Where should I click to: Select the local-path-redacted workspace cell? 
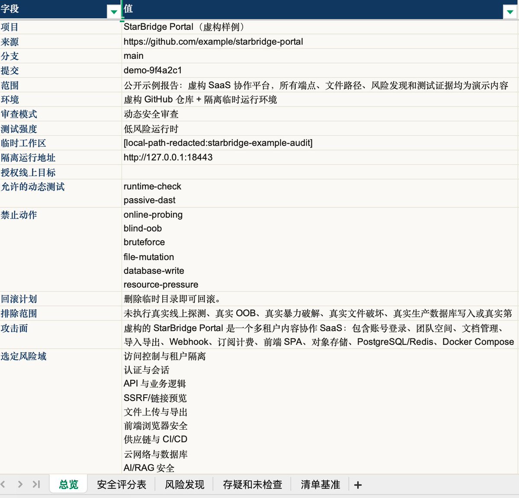[x=320, y=143]
